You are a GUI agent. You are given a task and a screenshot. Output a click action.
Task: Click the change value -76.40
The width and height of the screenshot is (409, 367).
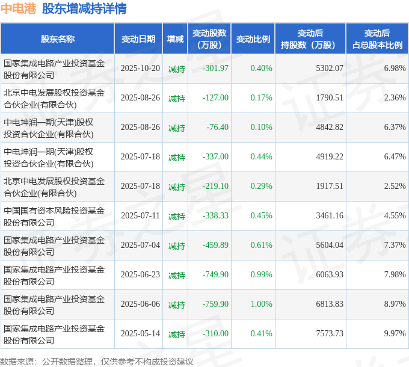point(218,127)
